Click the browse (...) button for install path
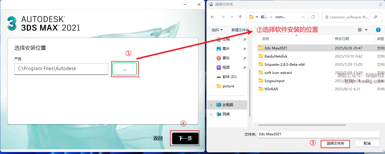Viewport: 385px width, 154px height. coord(125,69)
